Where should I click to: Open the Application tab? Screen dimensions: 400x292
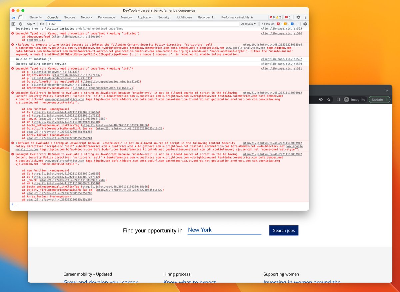145,17
